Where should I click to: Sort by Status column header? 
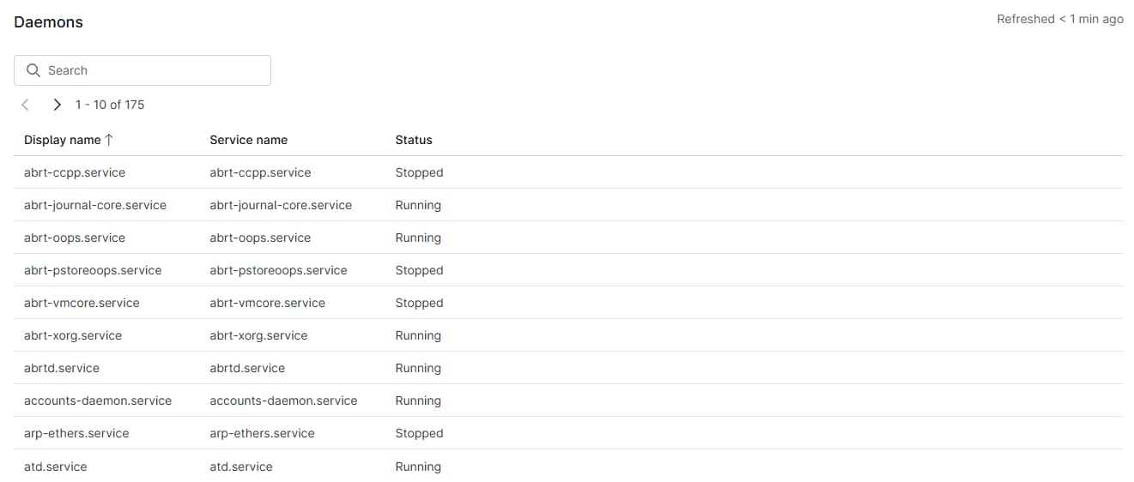(x=413, y=140)
